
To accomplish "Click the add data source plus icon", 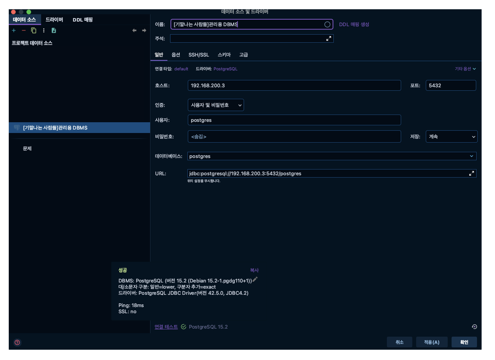I will (x=14, y=30).
